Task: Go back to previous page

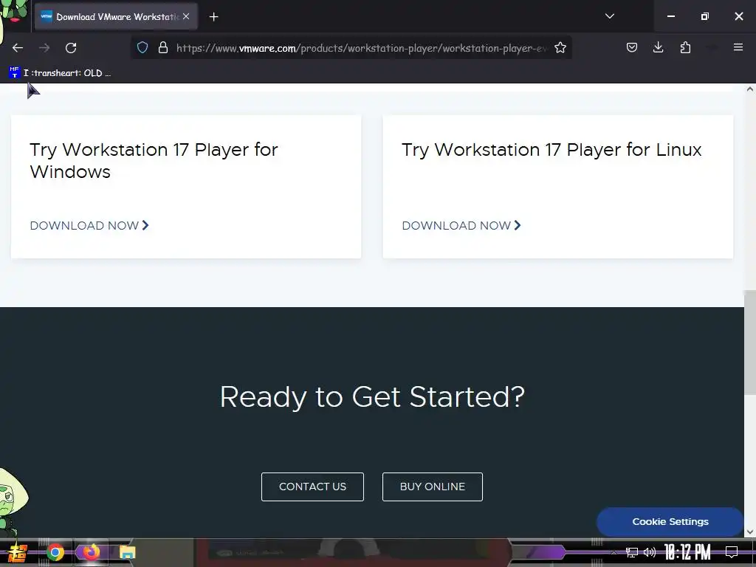Action: [x=18, y=48]
